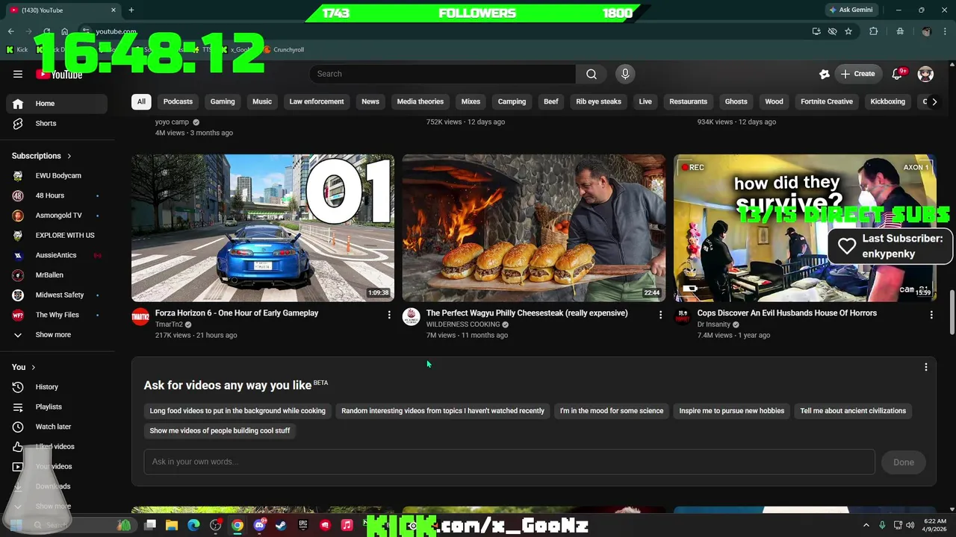Click into the YouTube search field

[442, 74]
